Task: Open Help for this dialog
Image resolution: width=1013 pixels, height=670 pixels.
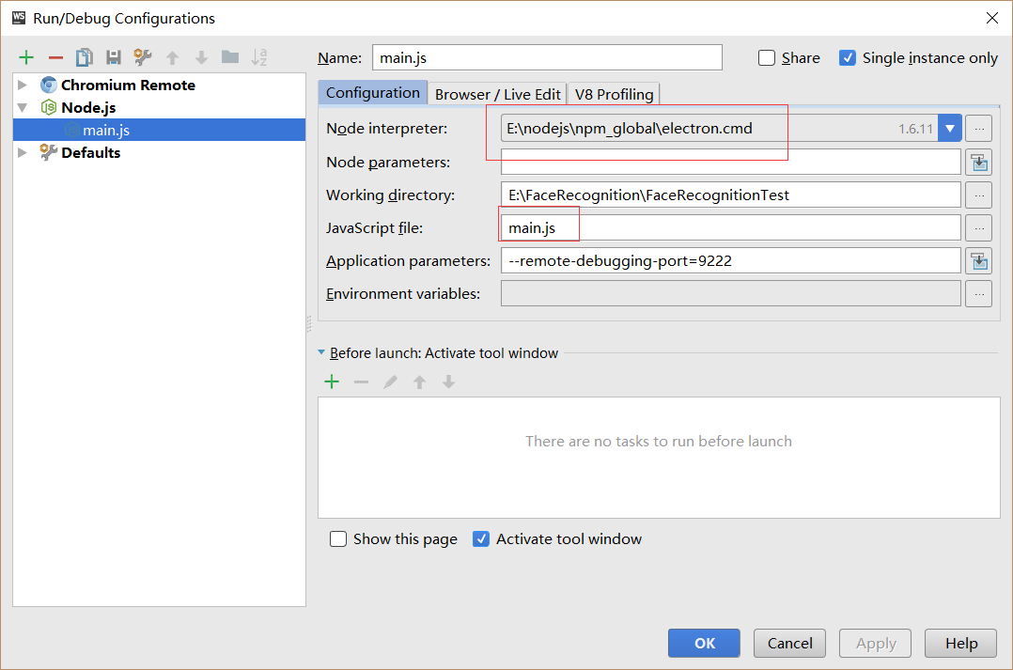Action: click(960, 644)
